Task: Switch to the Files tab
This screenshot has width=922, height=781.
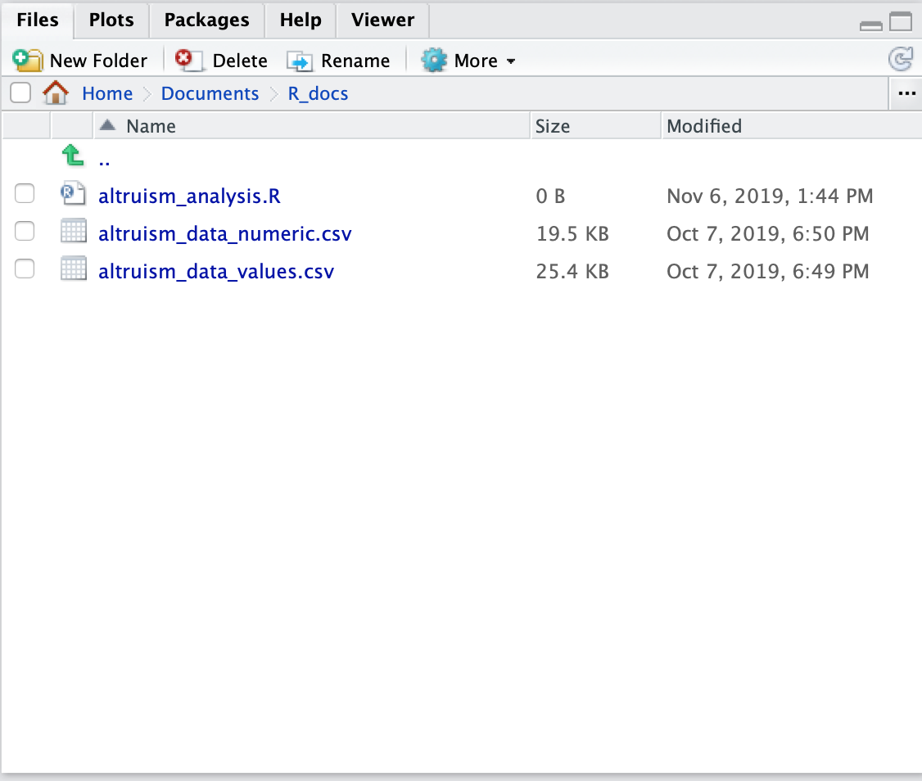Action: click(x=38, y=20)
